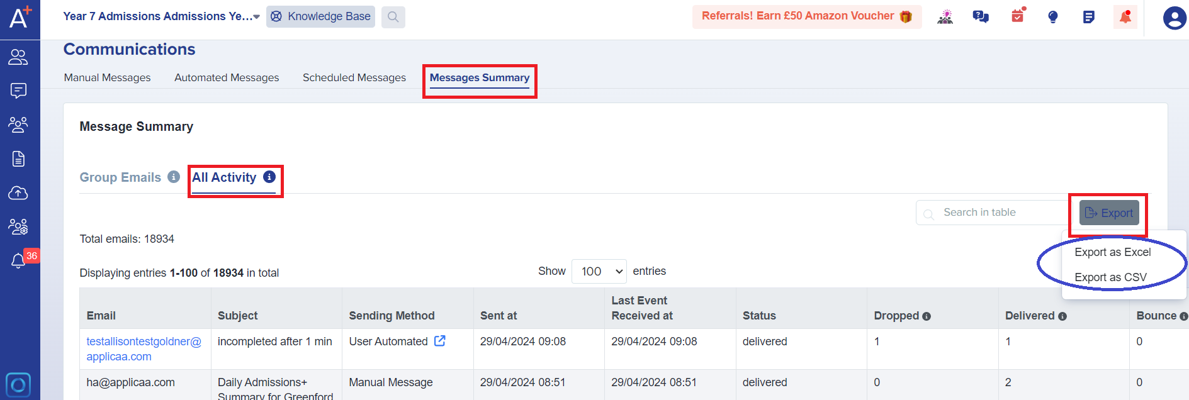Show info for the Dropped column
Image resolution: width=1189 pixels, height=400 pixels.
927,316
